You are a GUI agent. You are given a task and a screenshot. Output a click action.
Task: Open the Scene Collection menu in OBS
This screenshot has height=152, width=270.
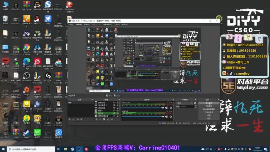click(107, 25)
